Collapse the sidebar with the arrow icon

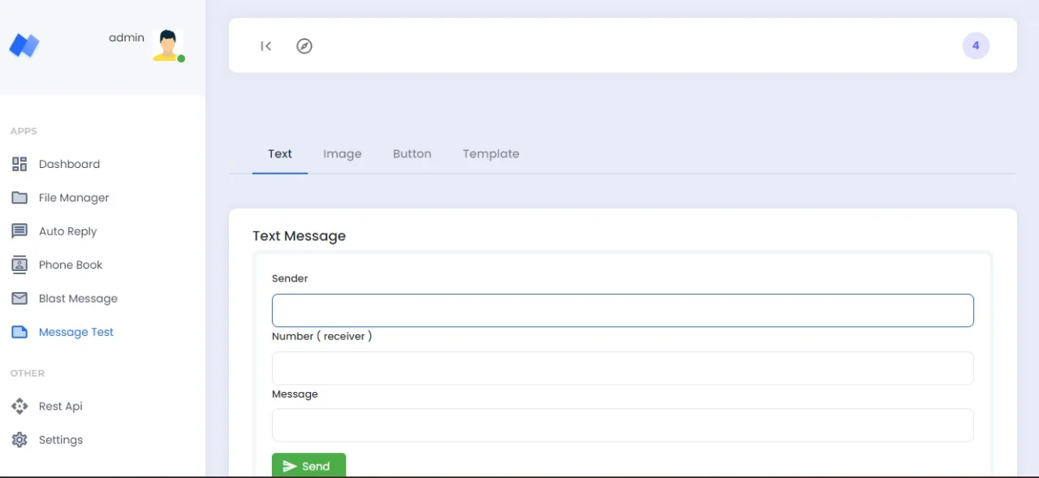coord(265,46)
